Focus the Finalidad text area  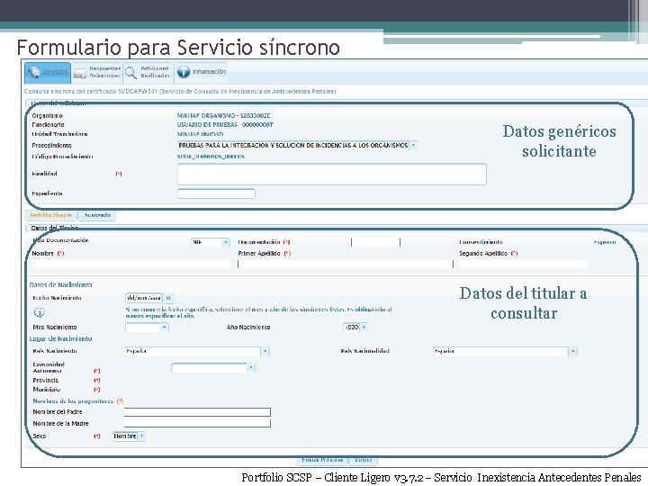332,174
